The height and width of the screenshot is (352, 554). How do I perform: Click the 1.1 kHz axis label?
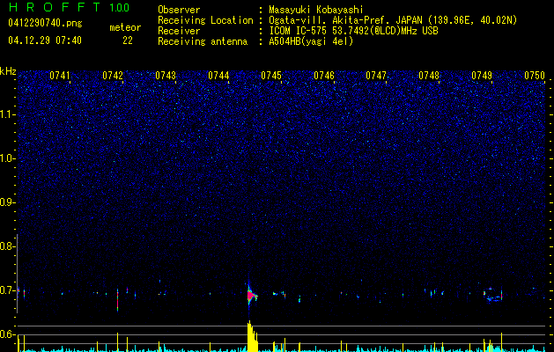pyautogui.click(x=8, y=114)
